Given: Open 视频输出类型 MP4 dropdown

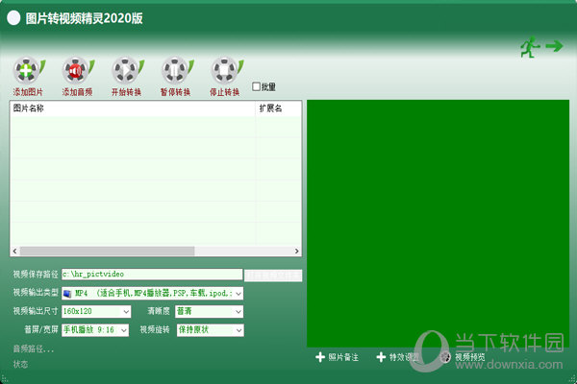Looking at the screenshot, I should point(152,293).
